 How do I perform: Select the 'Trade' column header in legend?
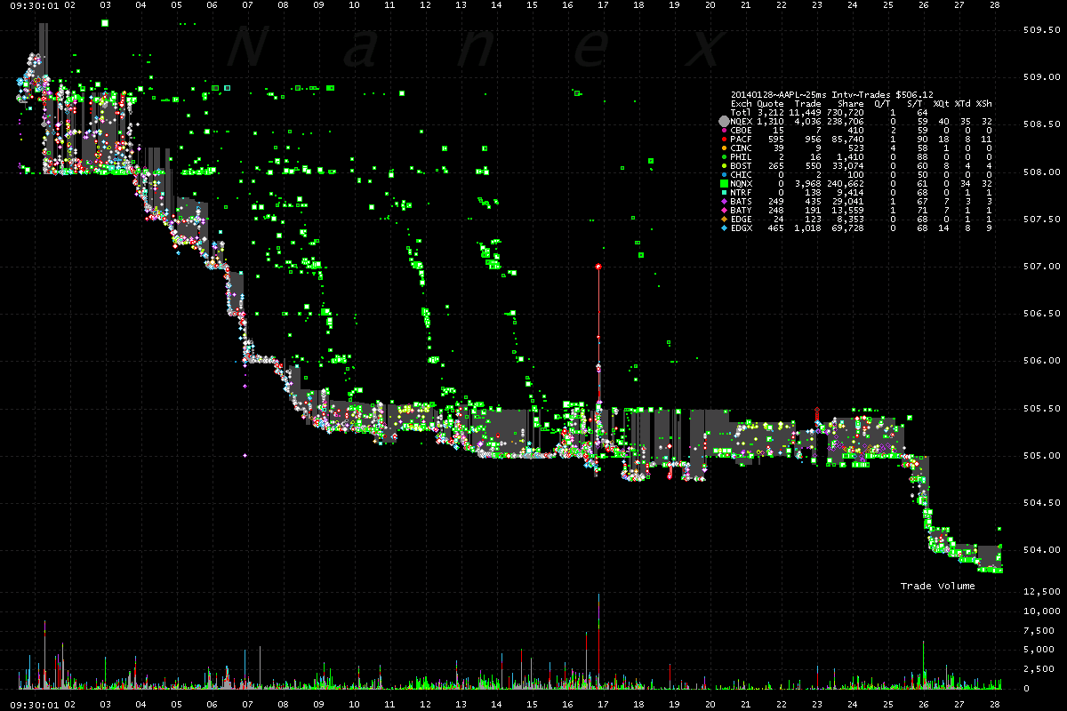pyautogui.click(x=807, y=103)
